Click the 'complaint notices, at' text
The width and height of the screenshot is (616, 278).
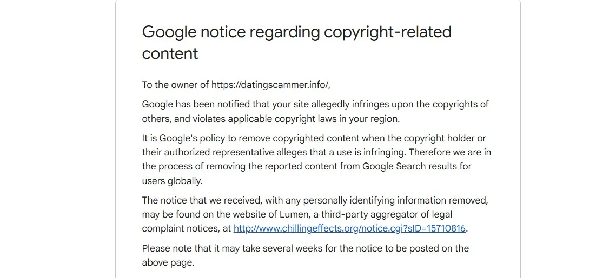(x=187, y=229)
